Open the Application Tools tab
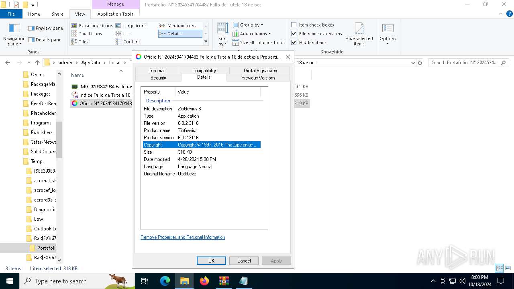Image resolution: width=514 pixels, height=289 pixels. [x=115, y=14]
